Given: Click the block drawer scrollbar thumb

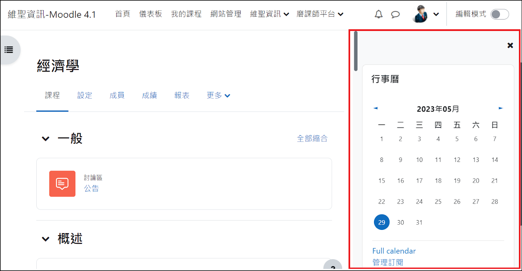Looking at the screenshot, I should (356, 51).
